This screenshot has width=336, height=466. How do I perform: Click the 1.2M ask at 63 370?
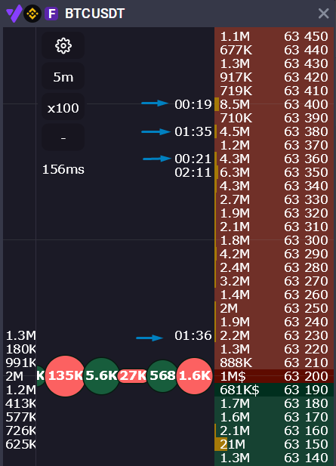[x=274, y=145]
